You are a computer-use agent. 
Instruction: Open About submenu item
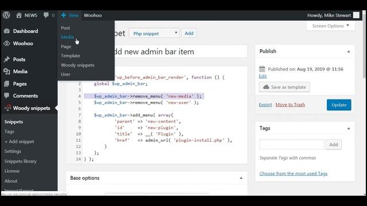tap(11, 181)
